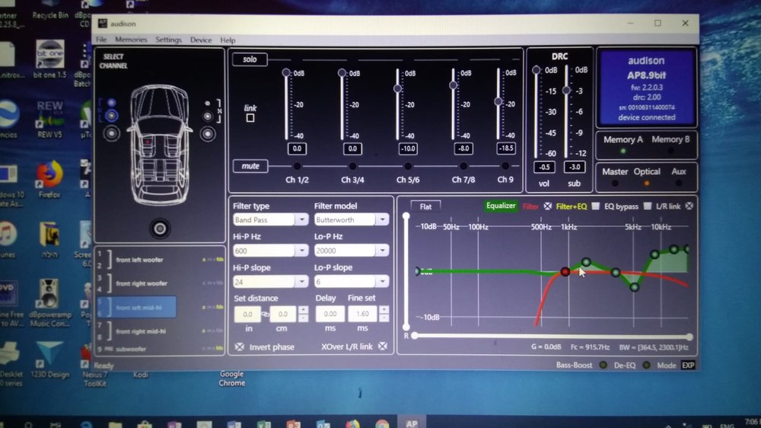The height and width of the screenshot is (428, 761).
Task: Select front left tweeter speaker icon
Action: coord(112,103)
